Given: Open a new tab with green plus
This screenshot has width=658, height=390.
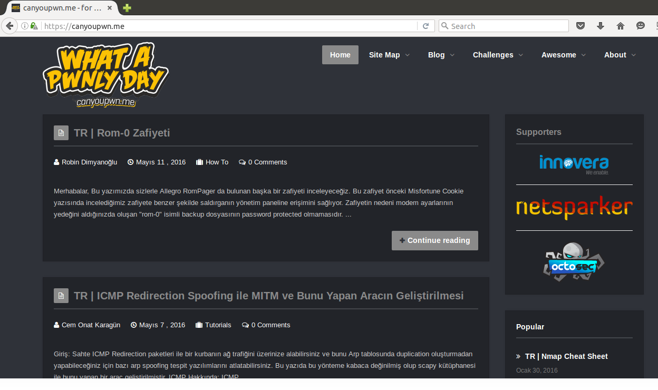Looking at the screenshot, I should point(127,8).
